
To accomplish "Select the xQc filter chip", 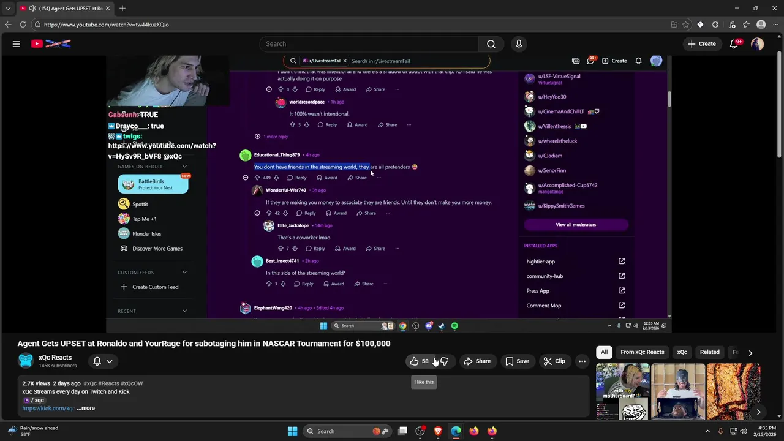I will point(682,352).
